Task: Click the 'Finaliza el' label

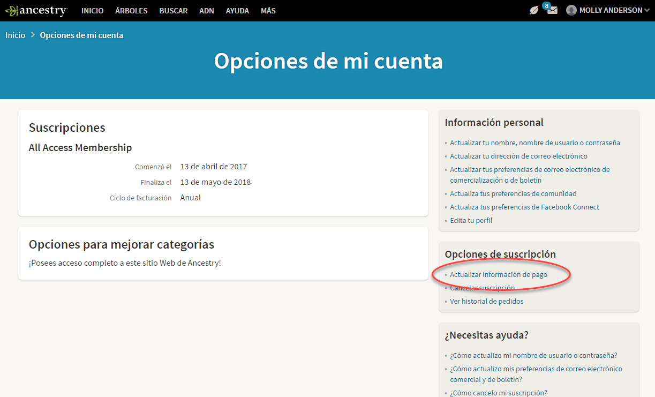Action: (156, 183)
